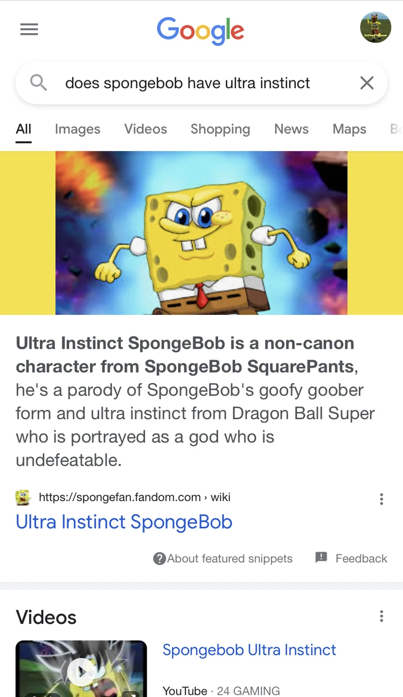Switch to the Maps tab

point(349,129)
